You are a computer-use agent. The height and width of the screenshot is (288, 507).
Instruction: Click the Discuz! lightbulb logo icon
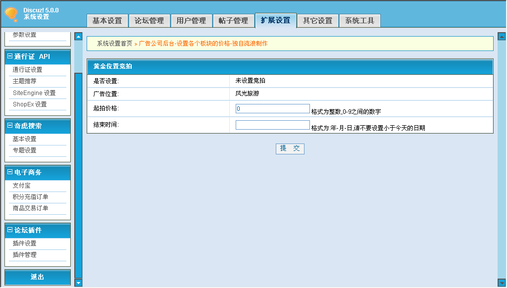point(11,14)
